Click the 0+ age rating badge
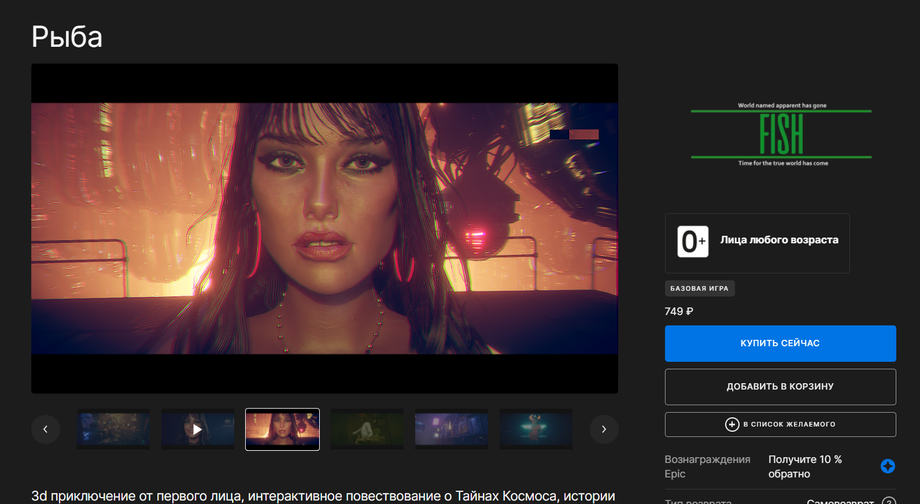Image resolution: width=920 pixels, height=504 pixels. pyautogui.click(x=693, y=242)
